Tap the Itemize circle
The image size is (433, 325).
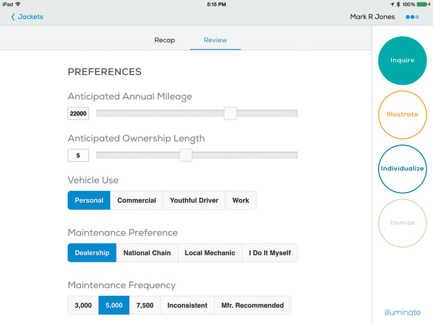click(x=402, y=223)
